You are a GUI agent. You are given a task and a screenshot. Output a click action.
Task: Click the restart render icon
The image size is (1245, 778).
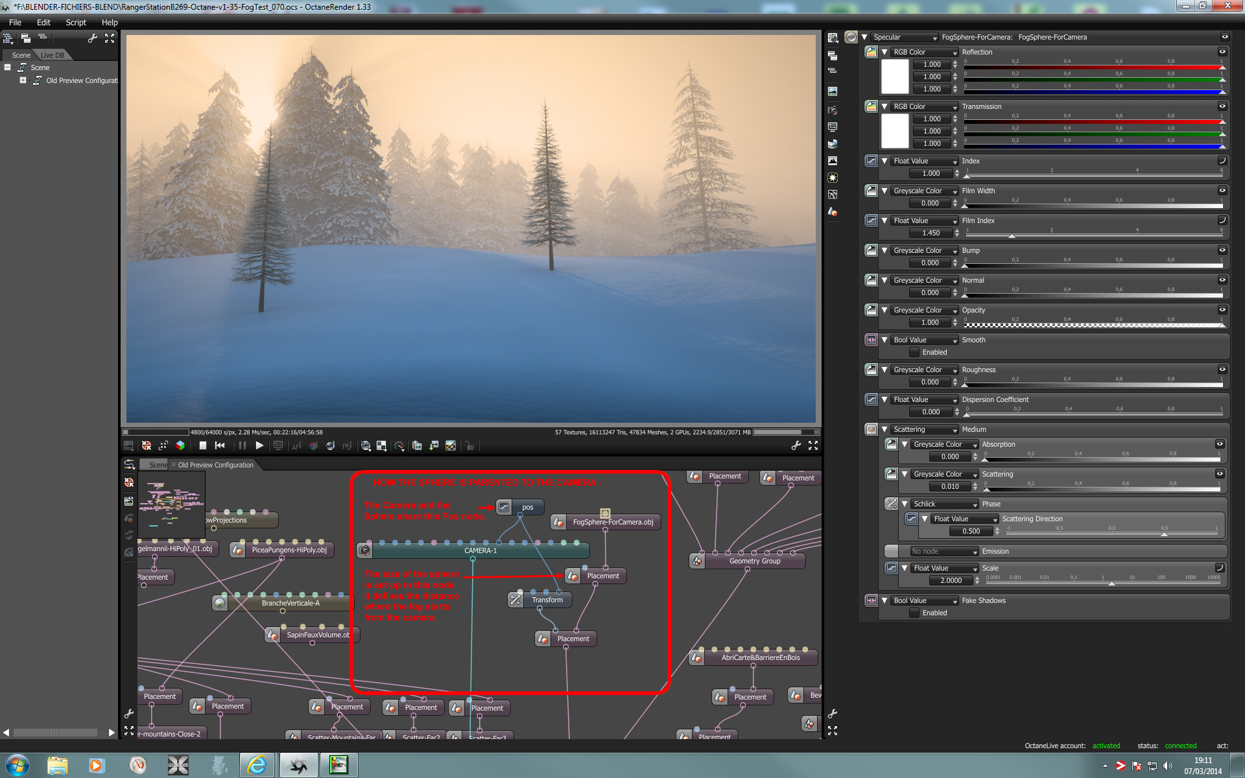[x=220, y=445]
